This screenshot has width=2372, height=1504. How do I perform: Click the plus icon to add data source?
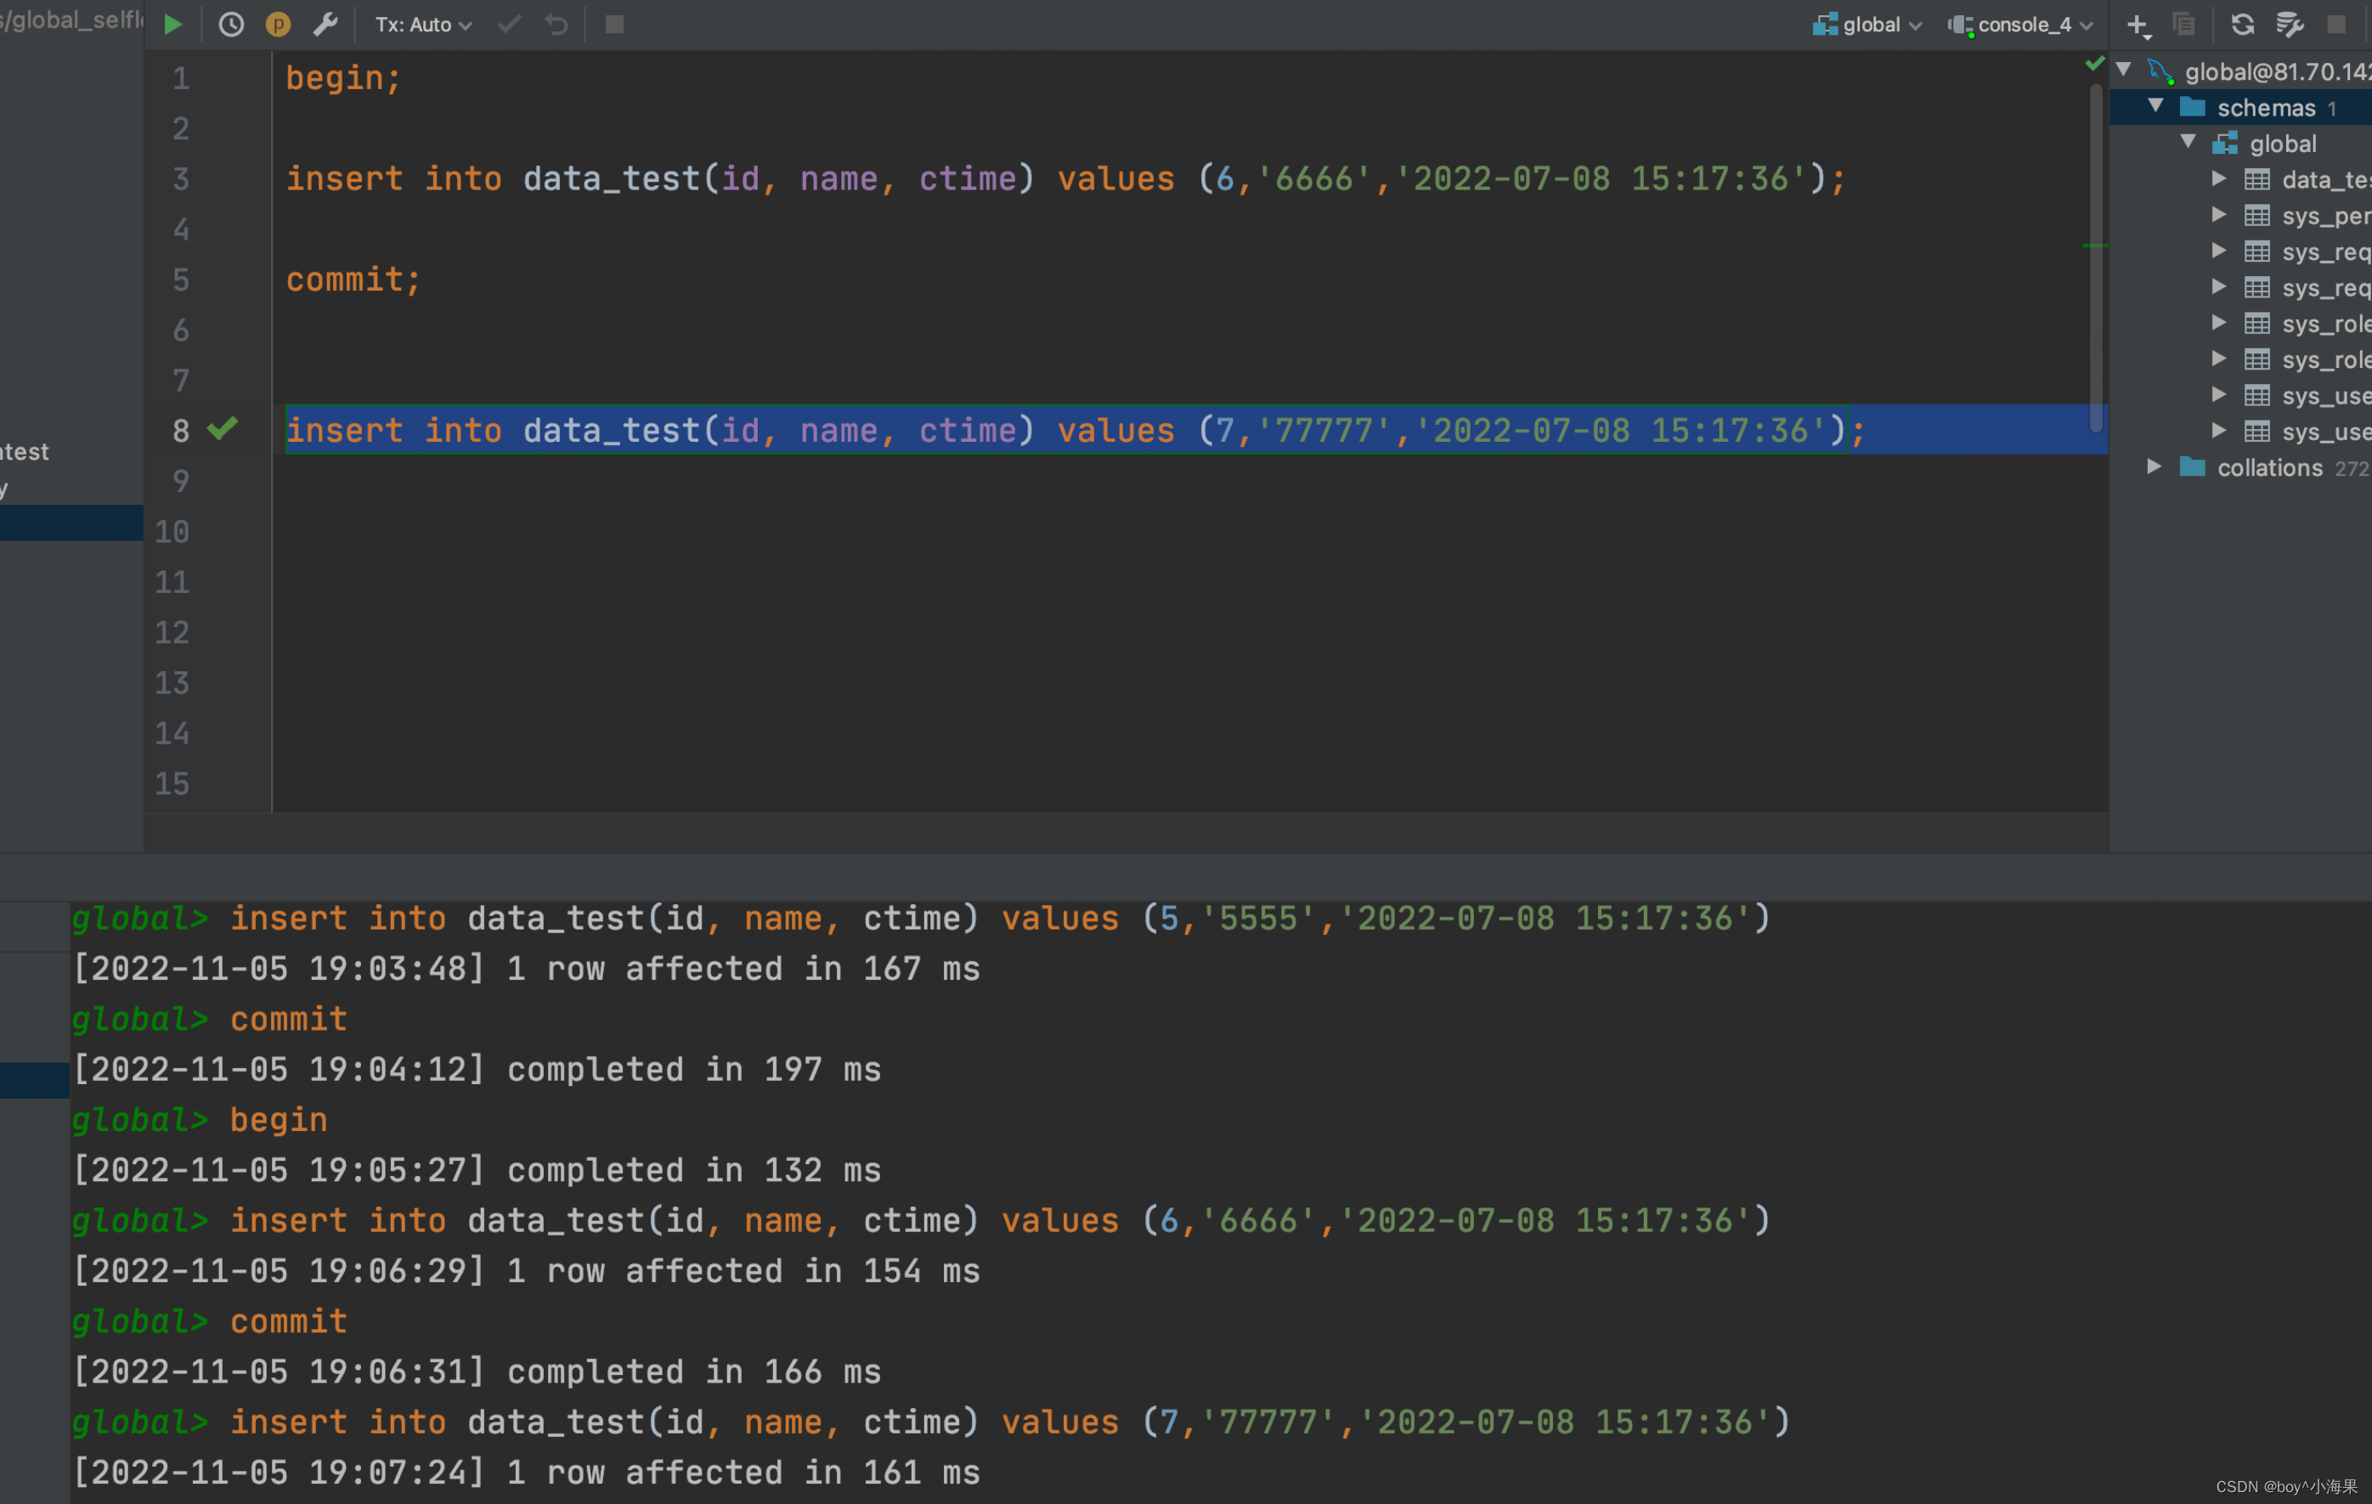tap(2137, 25)
